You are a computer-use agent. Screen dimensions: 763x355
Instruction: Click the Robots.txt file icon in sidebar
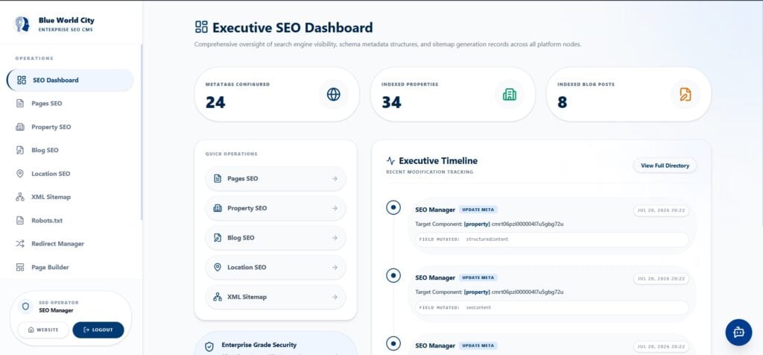20,221
